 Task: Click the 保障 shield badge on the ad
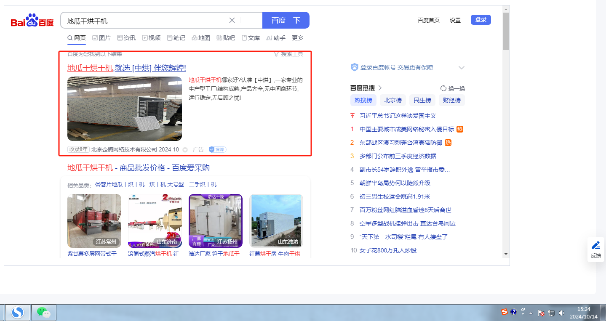(218, 149)
